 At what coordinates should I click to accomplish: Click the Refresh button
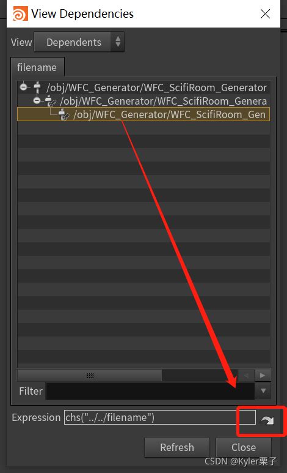[177, 447]
